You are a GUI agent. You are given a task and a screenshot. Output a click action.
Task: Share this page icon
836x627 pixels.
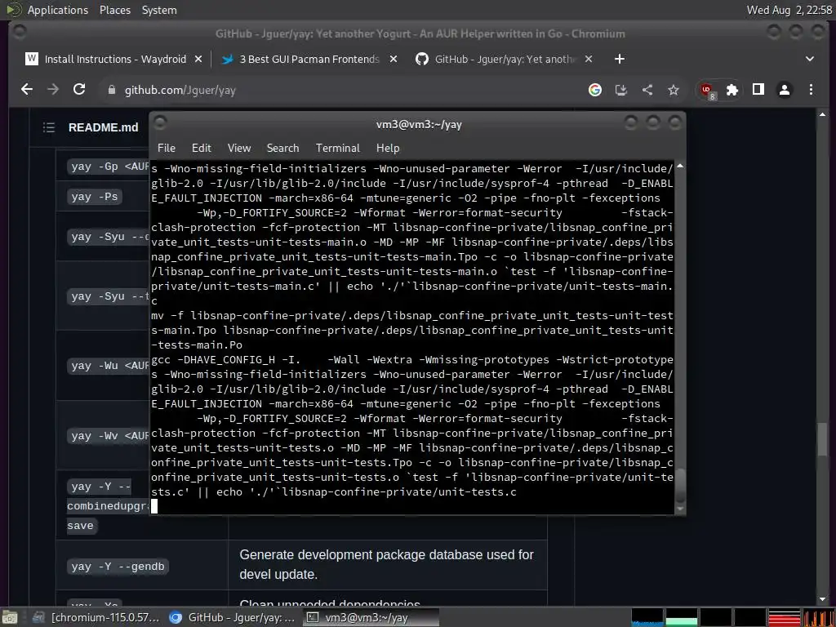[x=647, y=90]
